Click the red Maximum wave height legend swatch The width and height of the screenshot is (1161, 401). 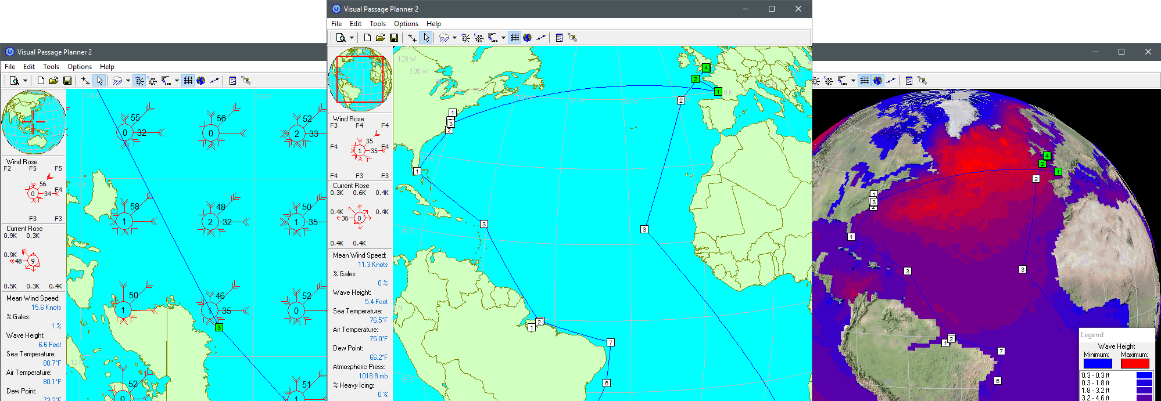click(x=1134, y=363)
